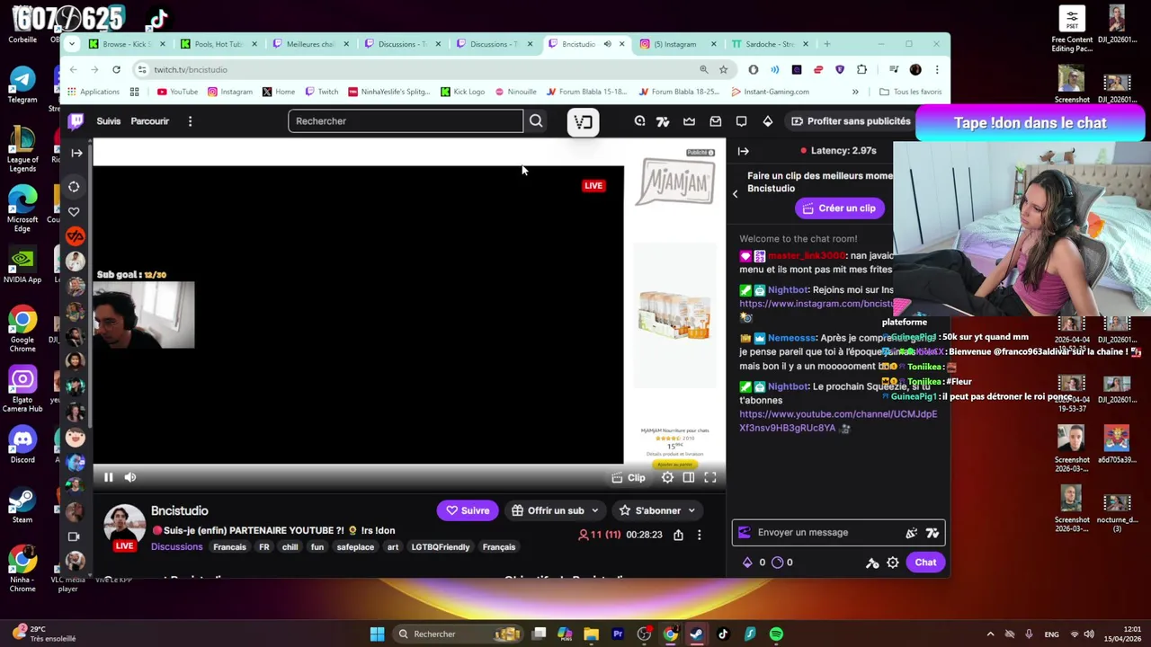This screenshot has width=1151, height=647.
Task: Open crown Prime loot icon
Action: (x=689, y=121)
